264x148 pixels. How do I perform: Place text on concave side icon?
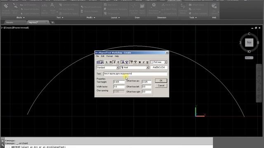[127, 62]
